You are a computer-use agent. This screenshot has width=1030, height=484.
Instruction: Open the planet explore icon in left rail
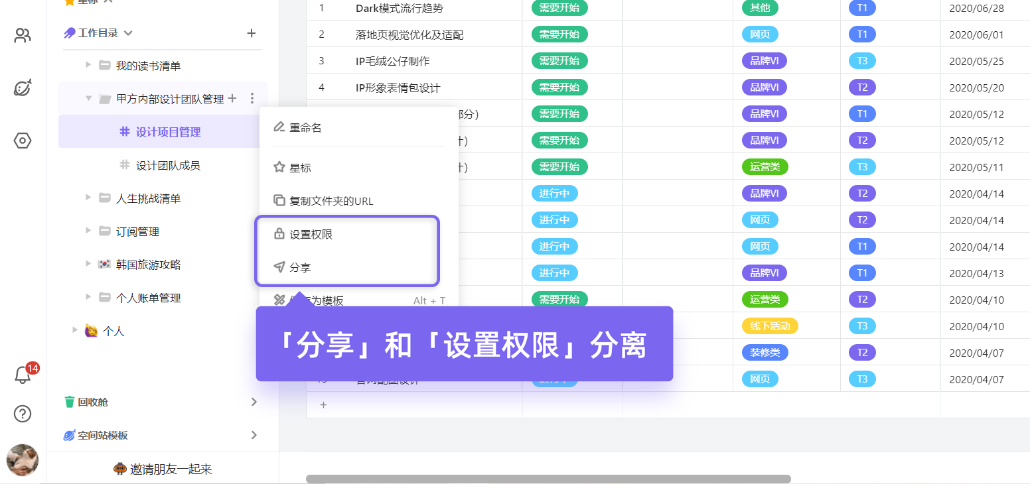coord(23,88)
